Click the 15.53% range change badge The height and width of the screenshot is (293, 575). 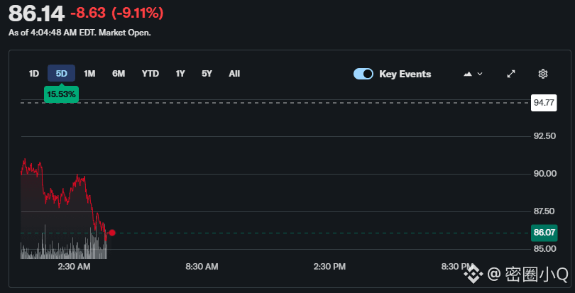pyautogui.click(x=61, y=94)
